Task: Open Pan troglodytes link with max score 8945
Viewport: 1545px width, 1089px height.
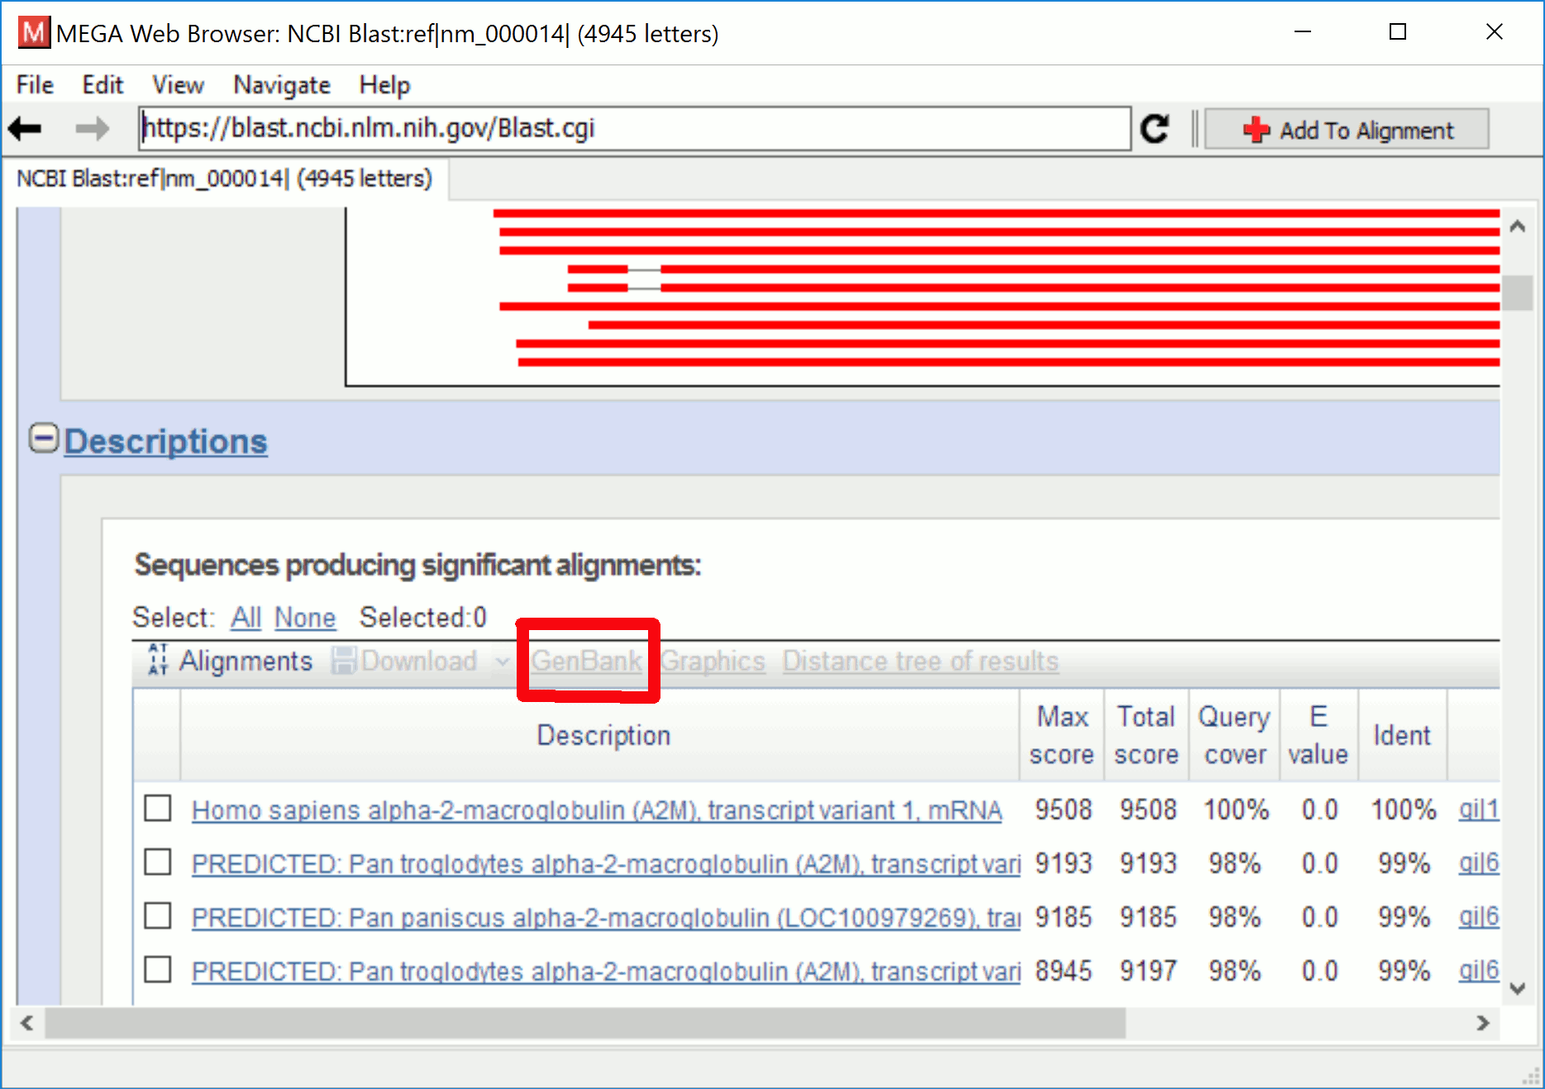Action: click(x=606, y=972)
